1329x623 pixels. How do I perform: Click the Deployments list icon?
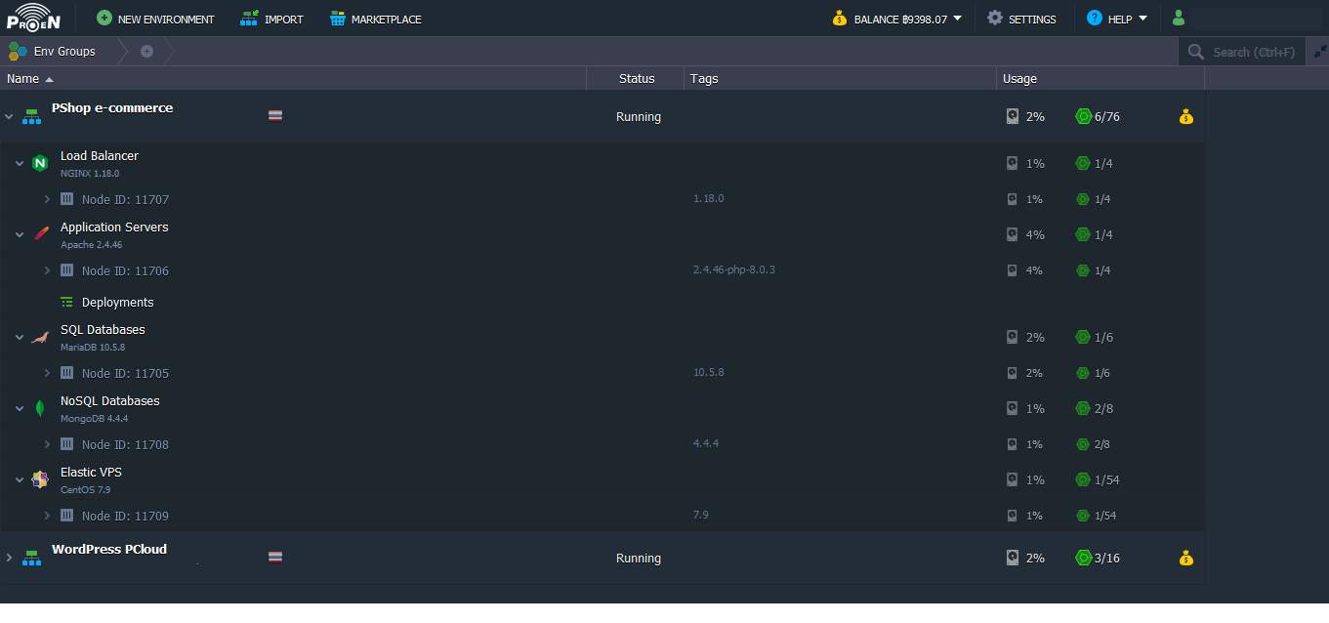tap(66, 302)
